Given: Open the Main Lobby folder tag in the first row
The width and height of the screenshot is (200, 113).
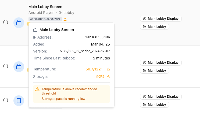Looking at the screenshot, I should click(x=155, y=27).
